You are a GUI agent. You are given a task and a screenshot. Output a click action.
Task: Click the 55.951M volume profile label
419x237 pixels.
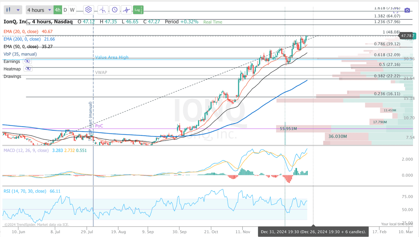(x=288, y=129)
